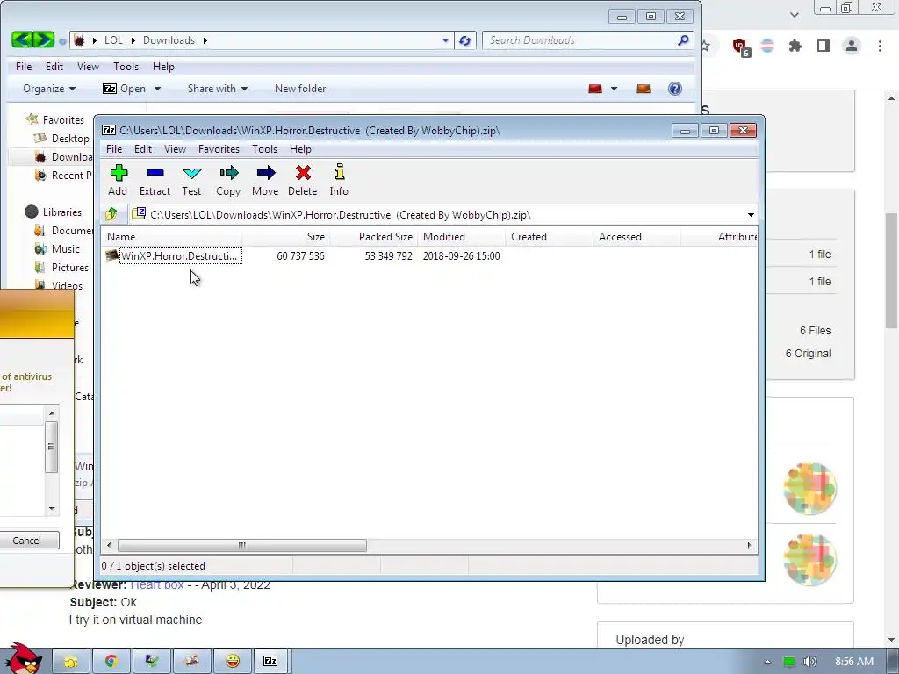Open the 7-Zip taskbar button
This screenshot has height=674, width=899.
tap(270, 662)
